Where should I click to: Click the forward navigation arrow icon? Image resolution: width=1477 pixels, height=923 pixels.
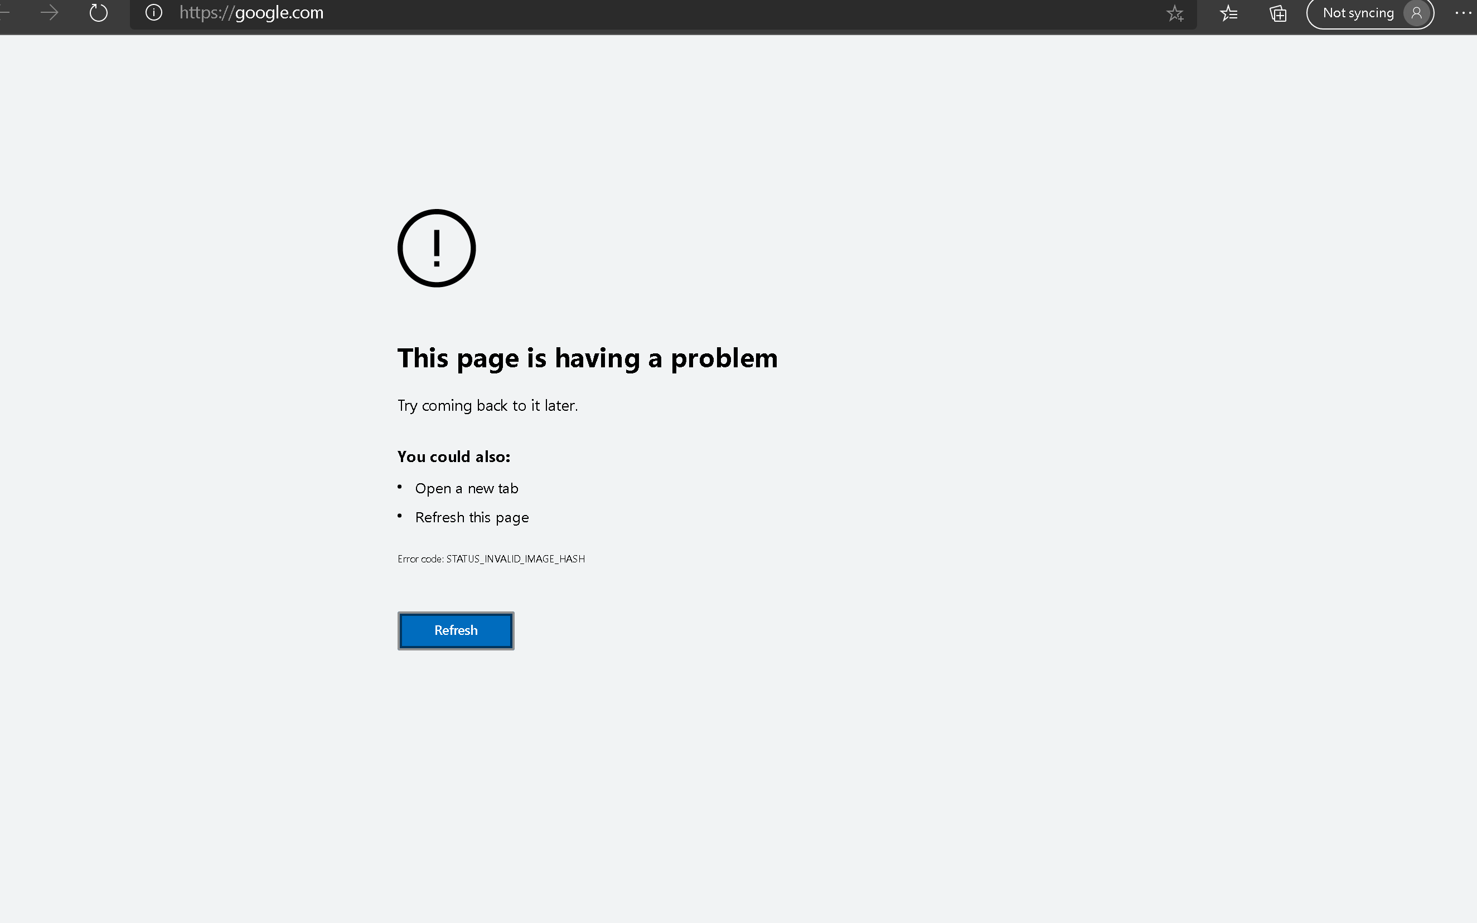50,13
